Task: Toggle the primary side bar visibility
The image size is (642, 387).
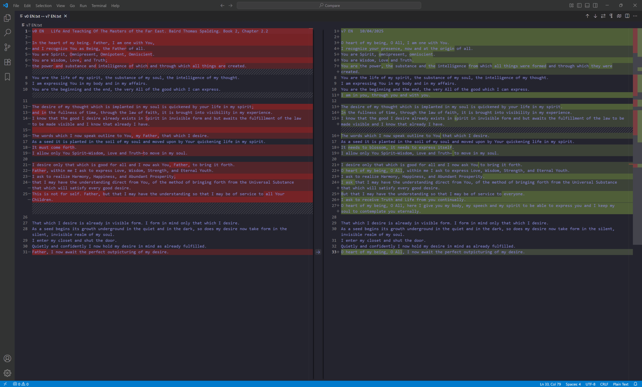Action: [x=579, y=6]
